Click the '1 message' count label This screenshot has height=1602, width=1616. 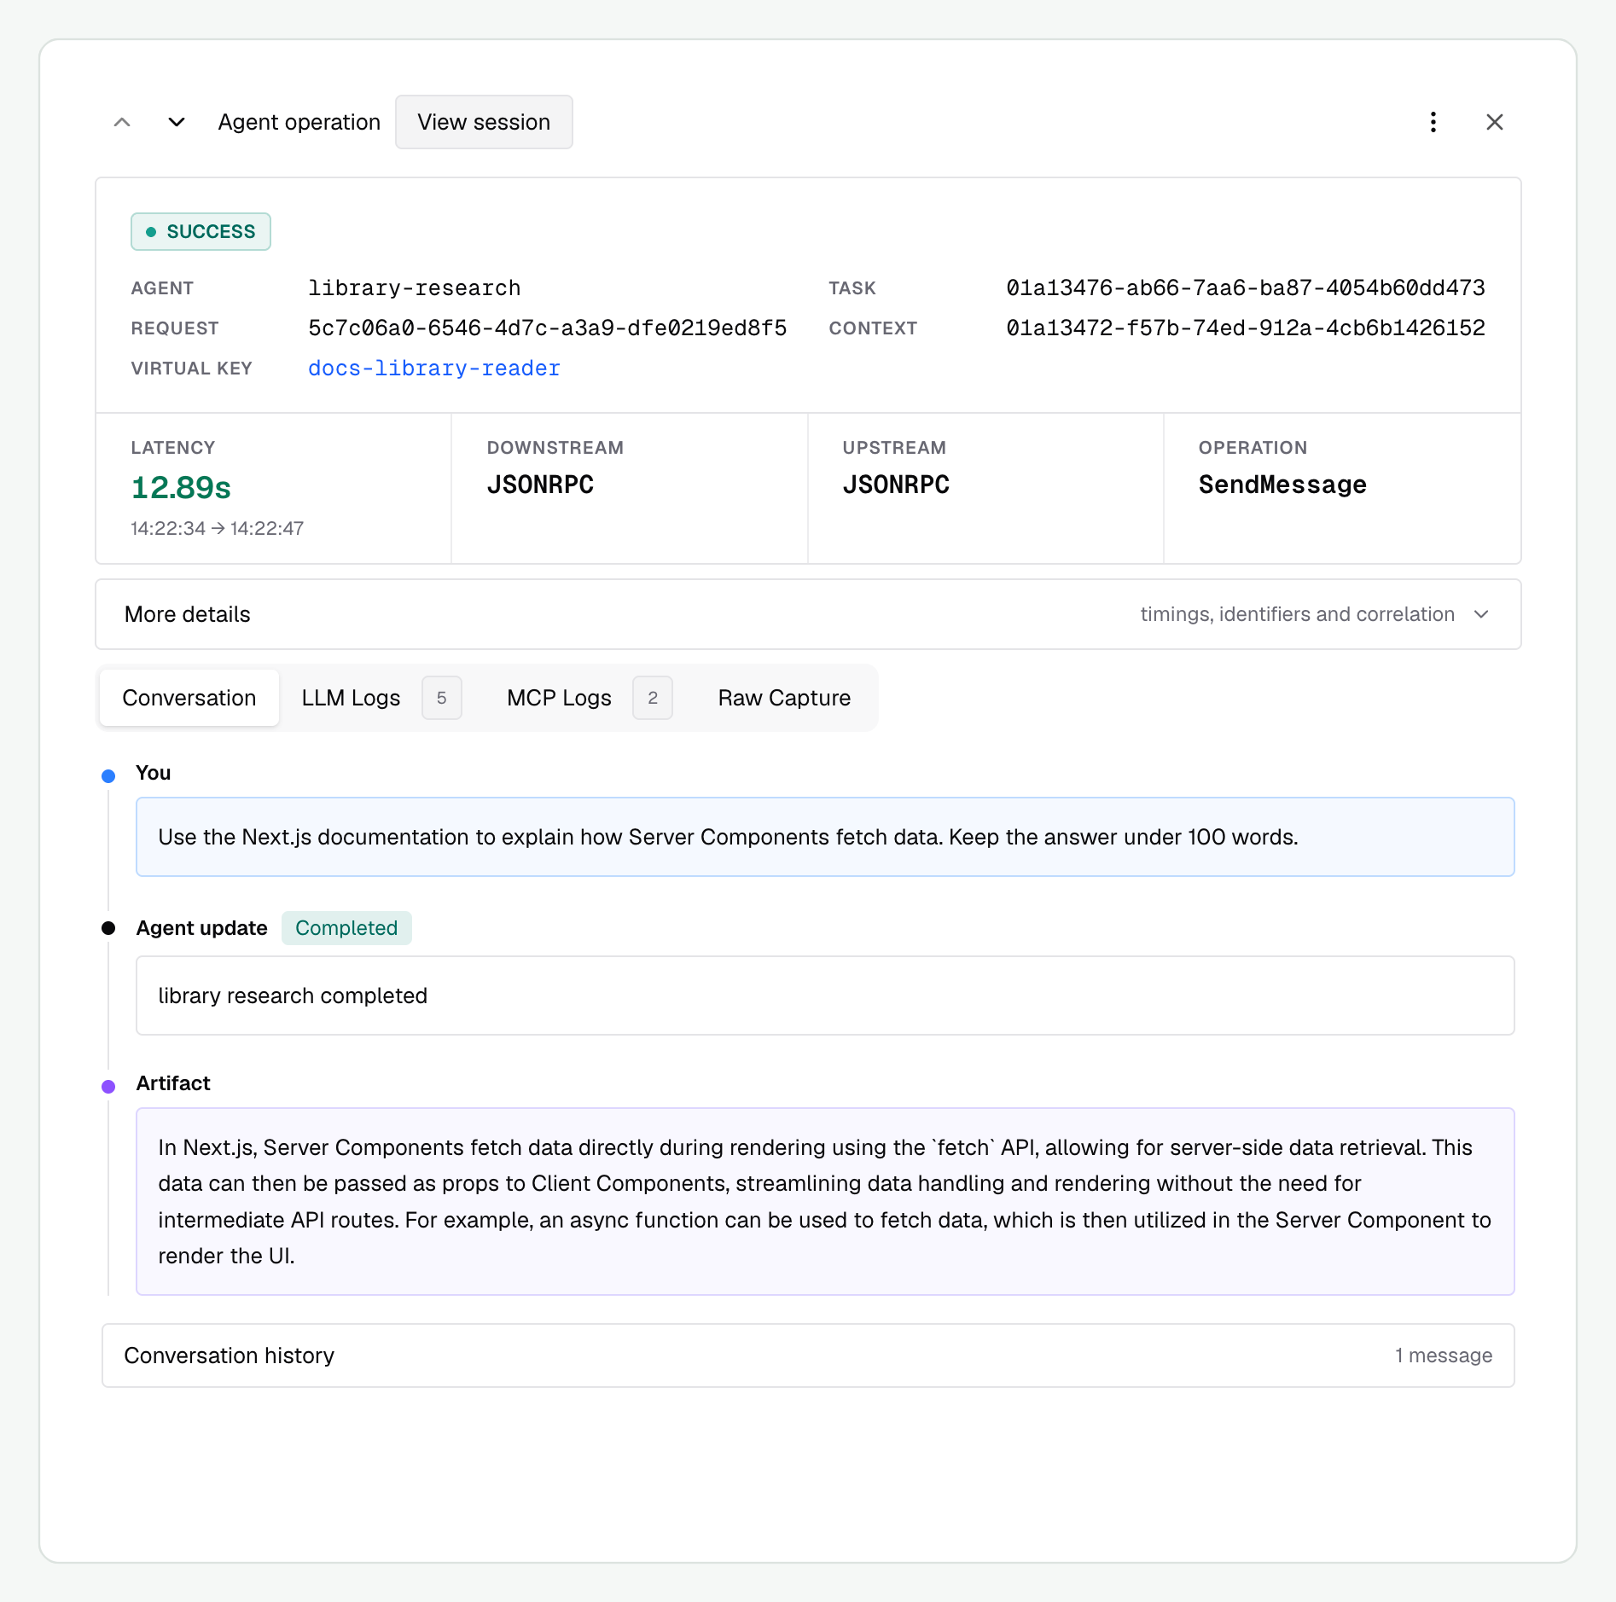(1444, 1355)
